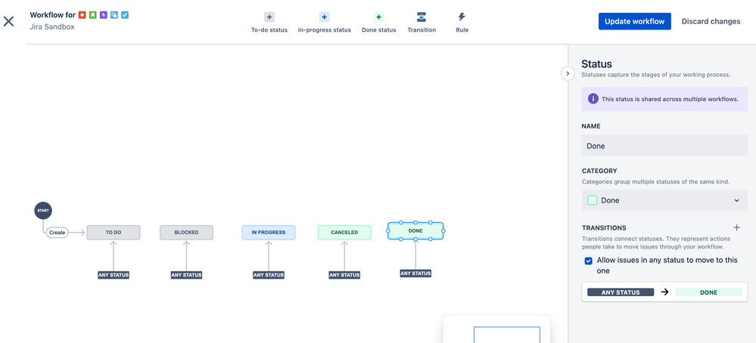This screenshot has height=343, width=756.
Task: Add a Rule with the lightning icon
Action: (462, 23)
